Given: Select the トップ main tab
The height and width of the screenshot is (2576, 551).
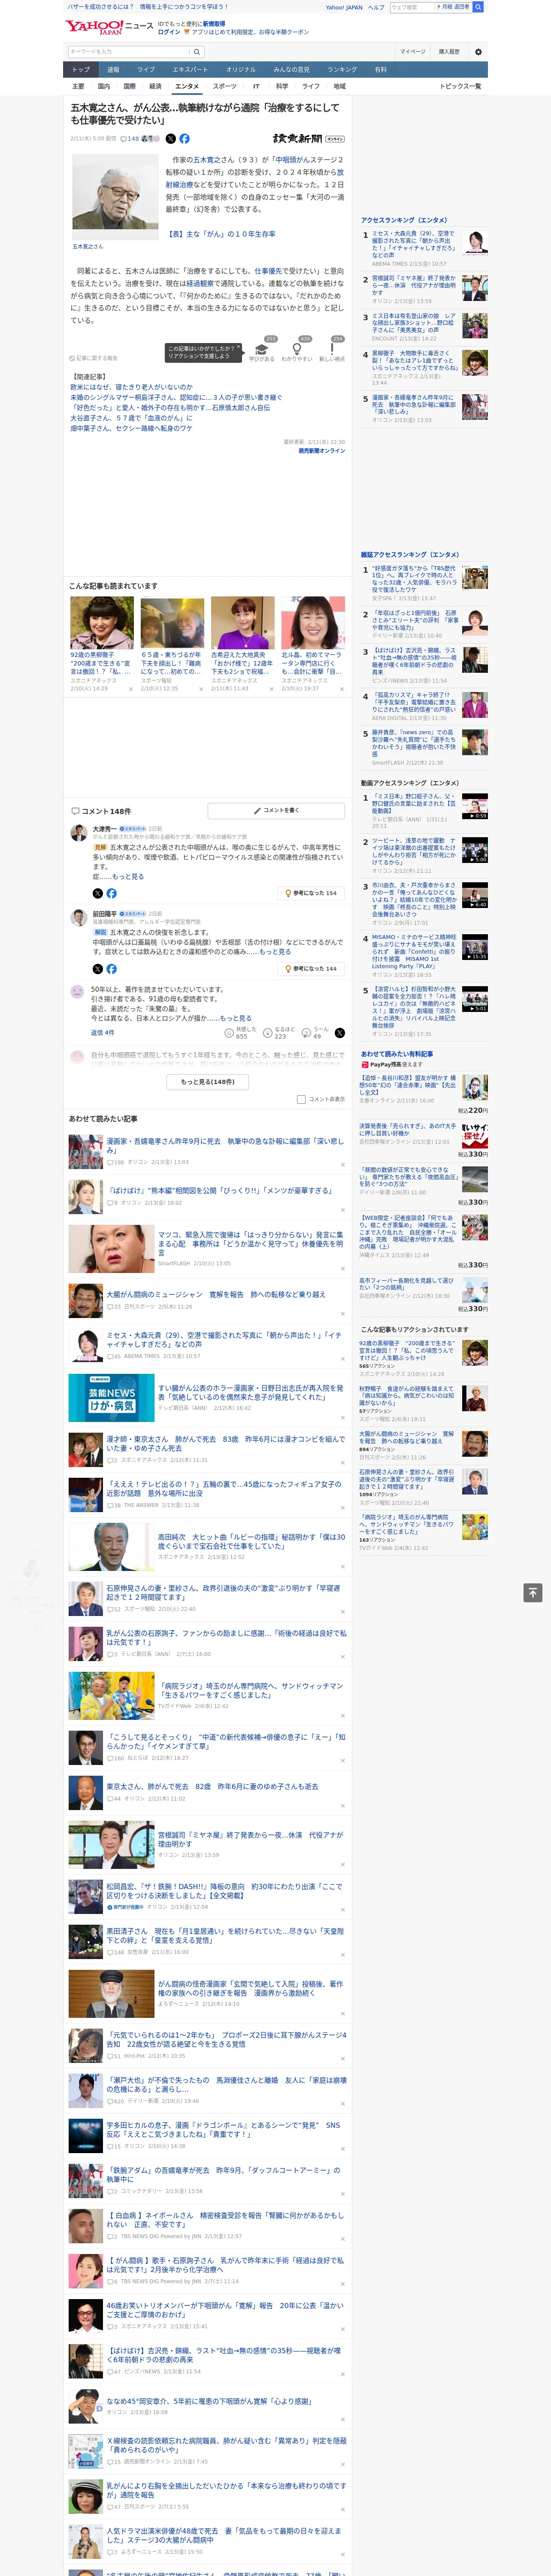Looking at the screenshot, I should (81, 70).
